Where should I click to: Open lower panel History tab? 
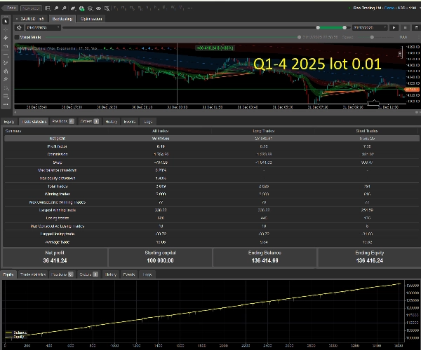click(x=111, y=274)
